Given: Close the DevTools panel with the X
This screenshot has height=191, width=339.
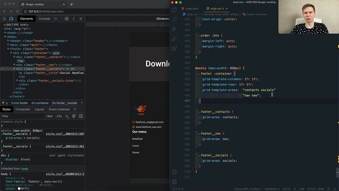Looking at the screenshot, I should click(81, 19).
